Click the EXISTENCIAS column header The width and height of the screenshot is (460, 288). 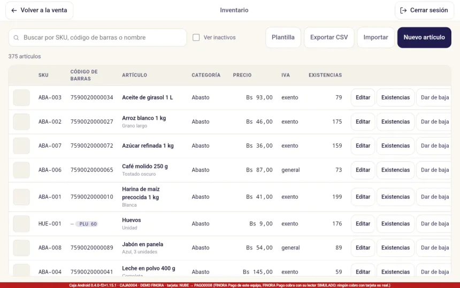coord(325,75)
